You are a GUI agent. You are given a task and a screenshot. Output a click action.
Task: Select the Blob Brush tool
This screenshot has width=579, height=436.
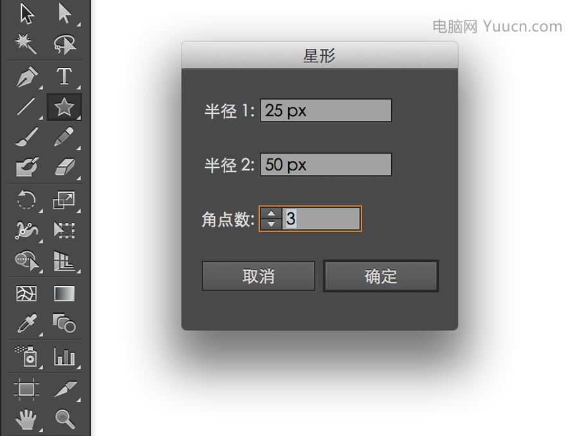(27, 167)
